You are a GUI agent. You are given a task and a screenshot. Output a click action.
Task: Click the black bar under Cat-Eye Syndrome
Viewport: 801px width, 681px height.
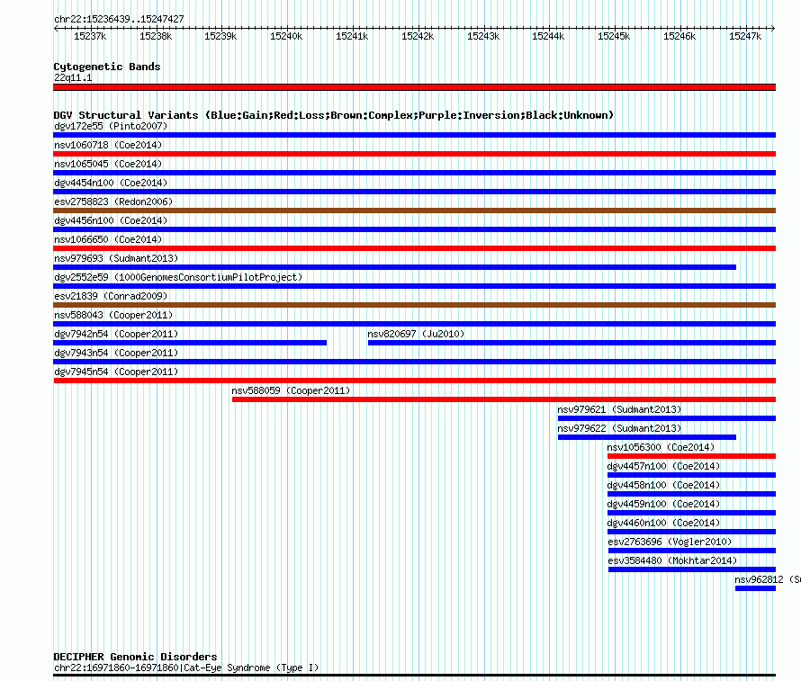(414, 676)
